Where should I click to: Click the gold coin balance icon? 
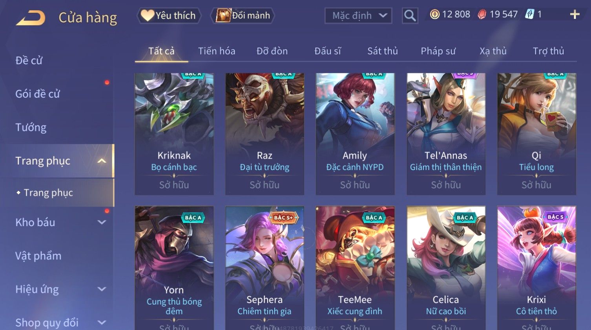(x=434, y=15)
